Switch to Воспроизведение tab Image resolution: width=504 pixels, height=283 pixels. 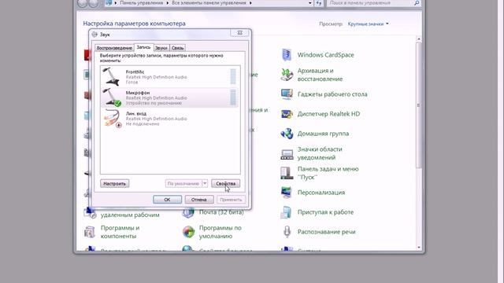pos(114,48)
